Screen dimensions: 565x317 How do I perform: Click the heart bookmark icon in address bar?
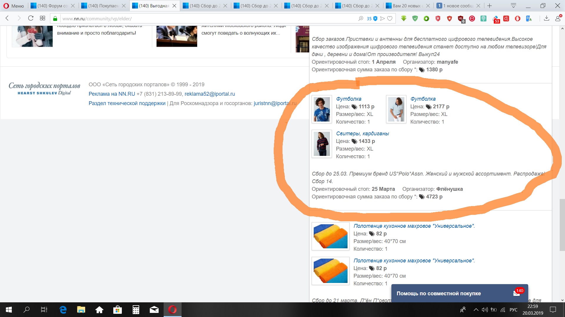tap(390, 18)
